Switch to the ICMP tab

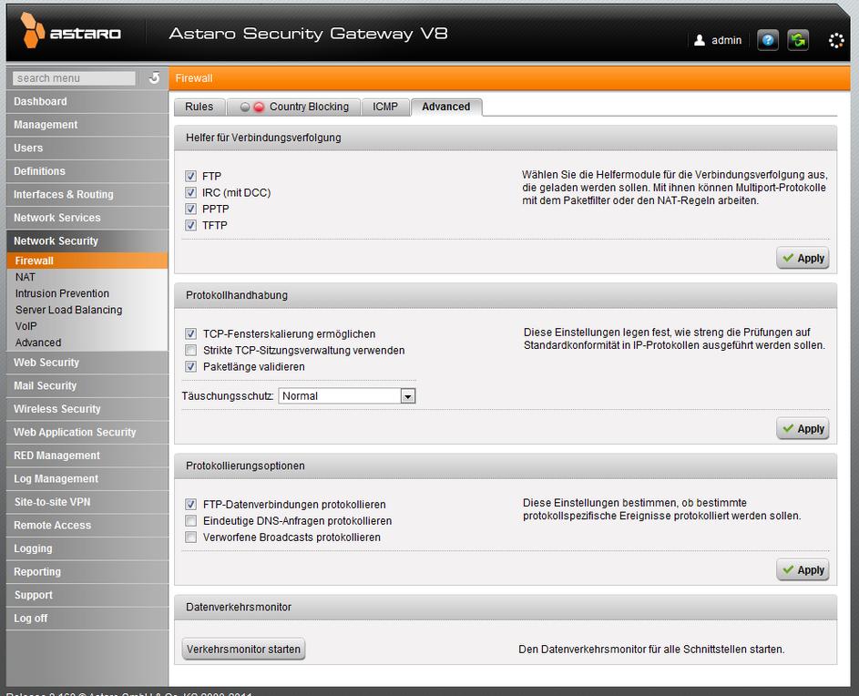tap(385, 107)
